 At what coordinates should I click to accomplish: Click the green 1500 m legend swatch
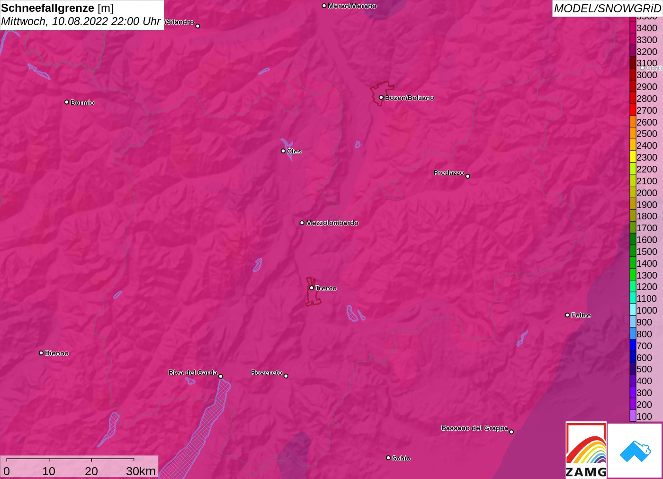click(x=633, y=252)
